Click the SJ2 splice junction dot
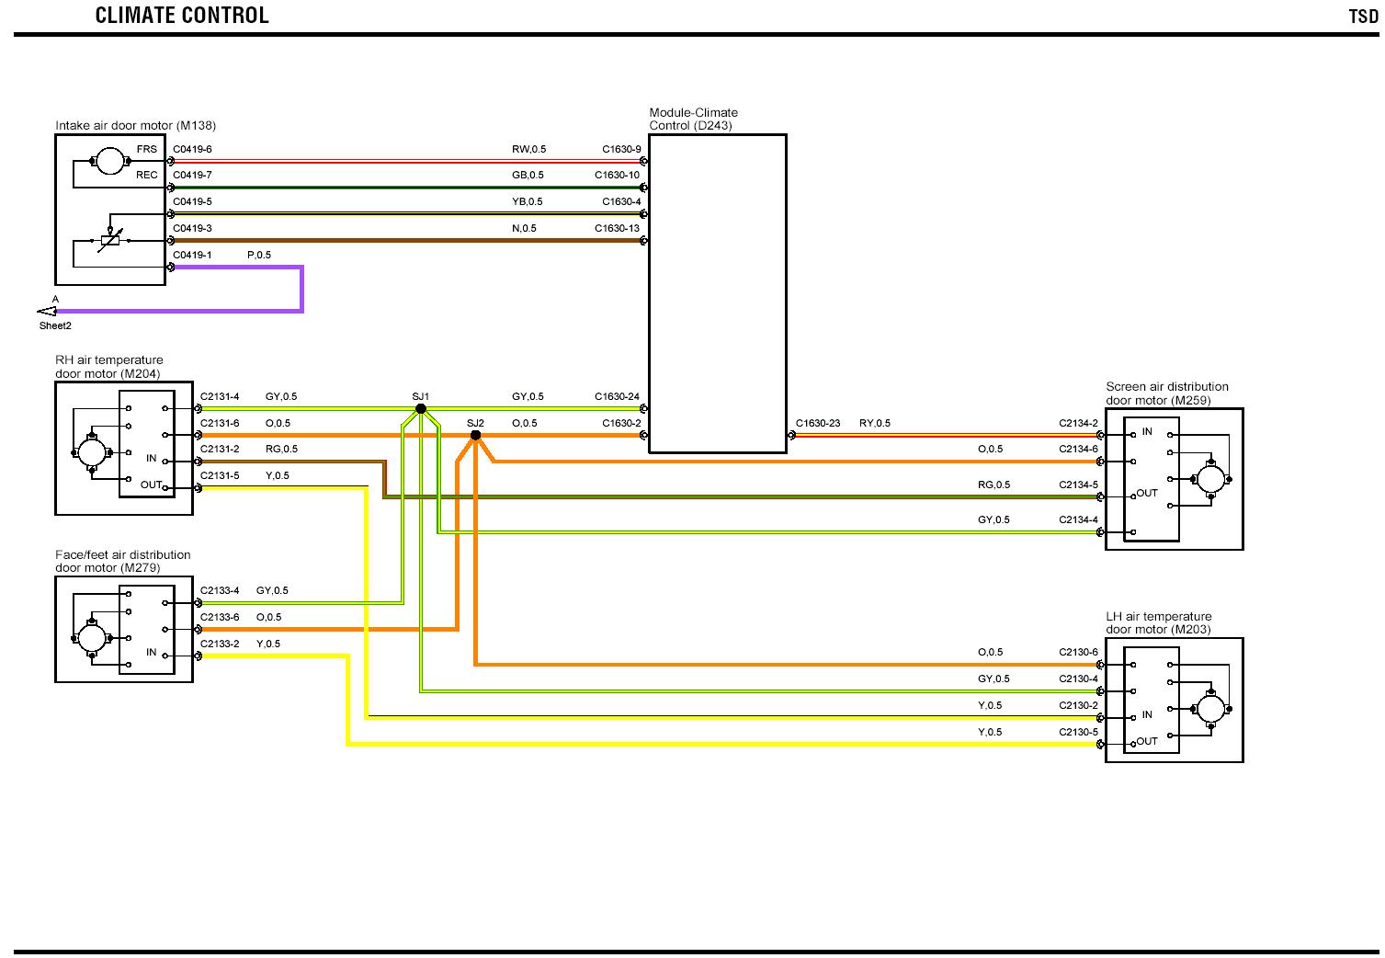 (475, 435)
